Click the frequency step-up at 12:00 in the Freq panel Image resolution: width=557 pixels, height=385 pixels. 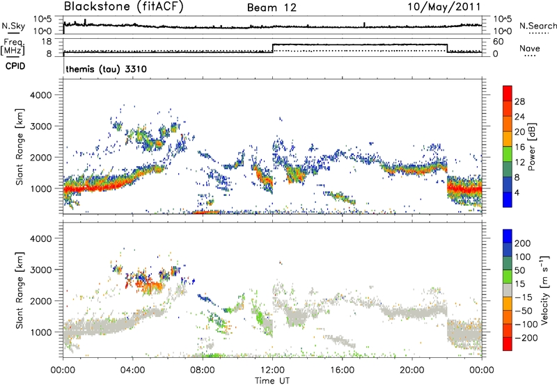[273, 48]
